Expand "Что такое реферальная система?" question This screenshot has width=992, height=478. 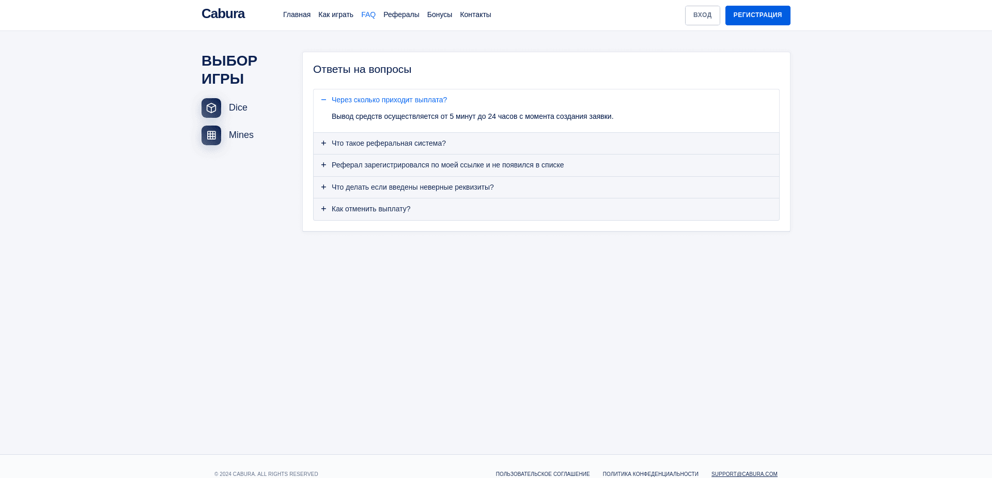389,143
